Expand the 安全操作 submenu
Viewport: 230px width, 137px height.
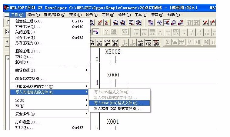click(48, 114)
